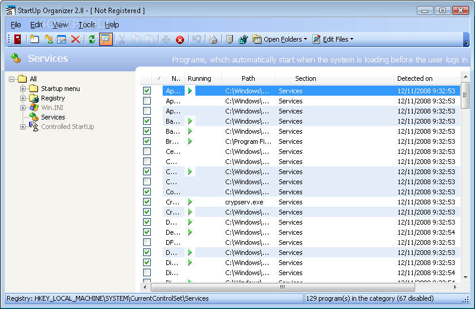This screenshot has width=475, height=309.
Task: Sort by the Section column header
Action: 334,78
